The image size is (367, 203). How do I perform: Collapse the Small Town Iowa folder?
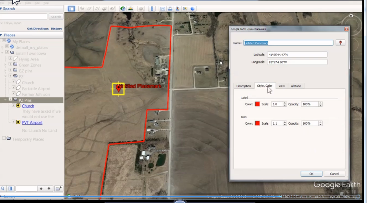tap(2, 53)
